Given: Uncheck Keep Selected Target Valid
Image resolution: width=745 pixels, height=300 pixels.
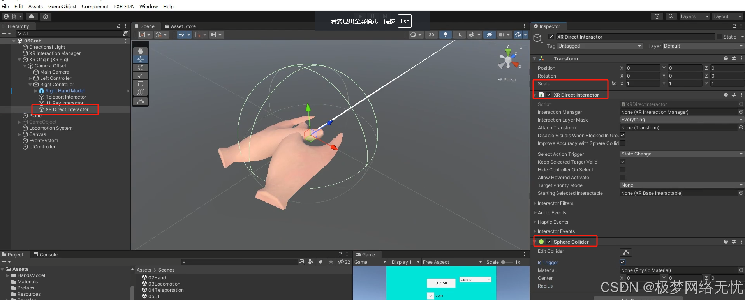Looking at the screenshot, I should 623,162.
